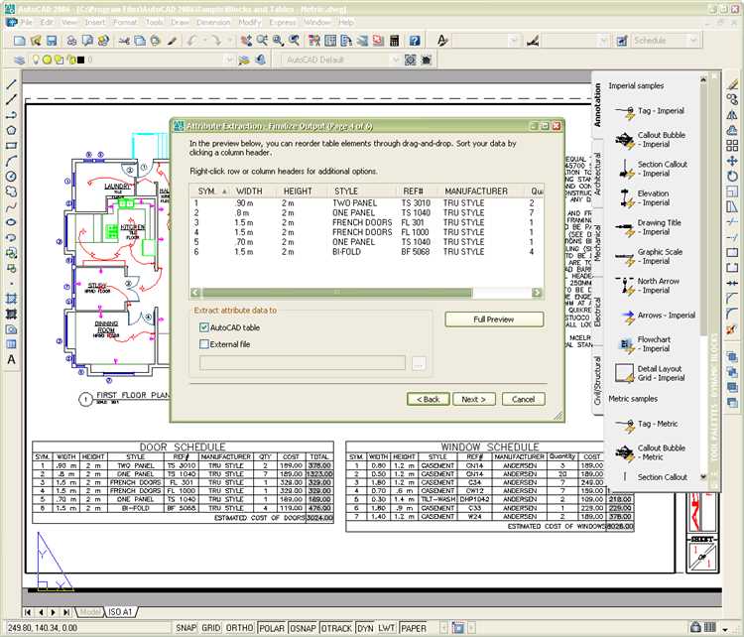This screenshot has width=744, height=637.
Task: Select the Multiline Text A tool
Action: coord(11,359)
